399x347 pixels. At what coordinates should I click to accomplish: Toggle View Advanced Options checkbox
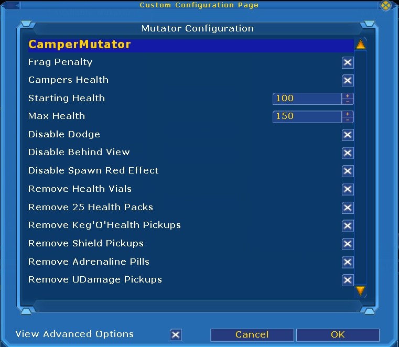[x=176, y=335]
